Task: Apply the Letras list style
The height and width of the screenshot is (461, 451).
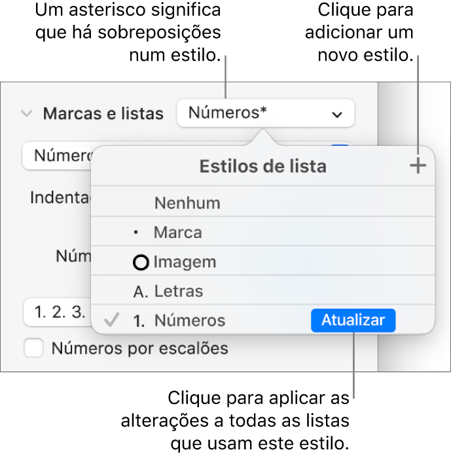Action: point(178,292)
